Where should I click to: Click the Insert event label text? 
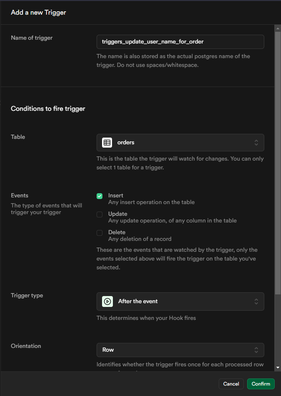pos(115,195)
